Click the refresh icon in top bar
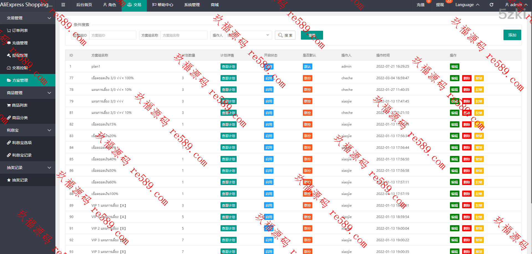Screen dimensions: 532x254 point(491,5)
